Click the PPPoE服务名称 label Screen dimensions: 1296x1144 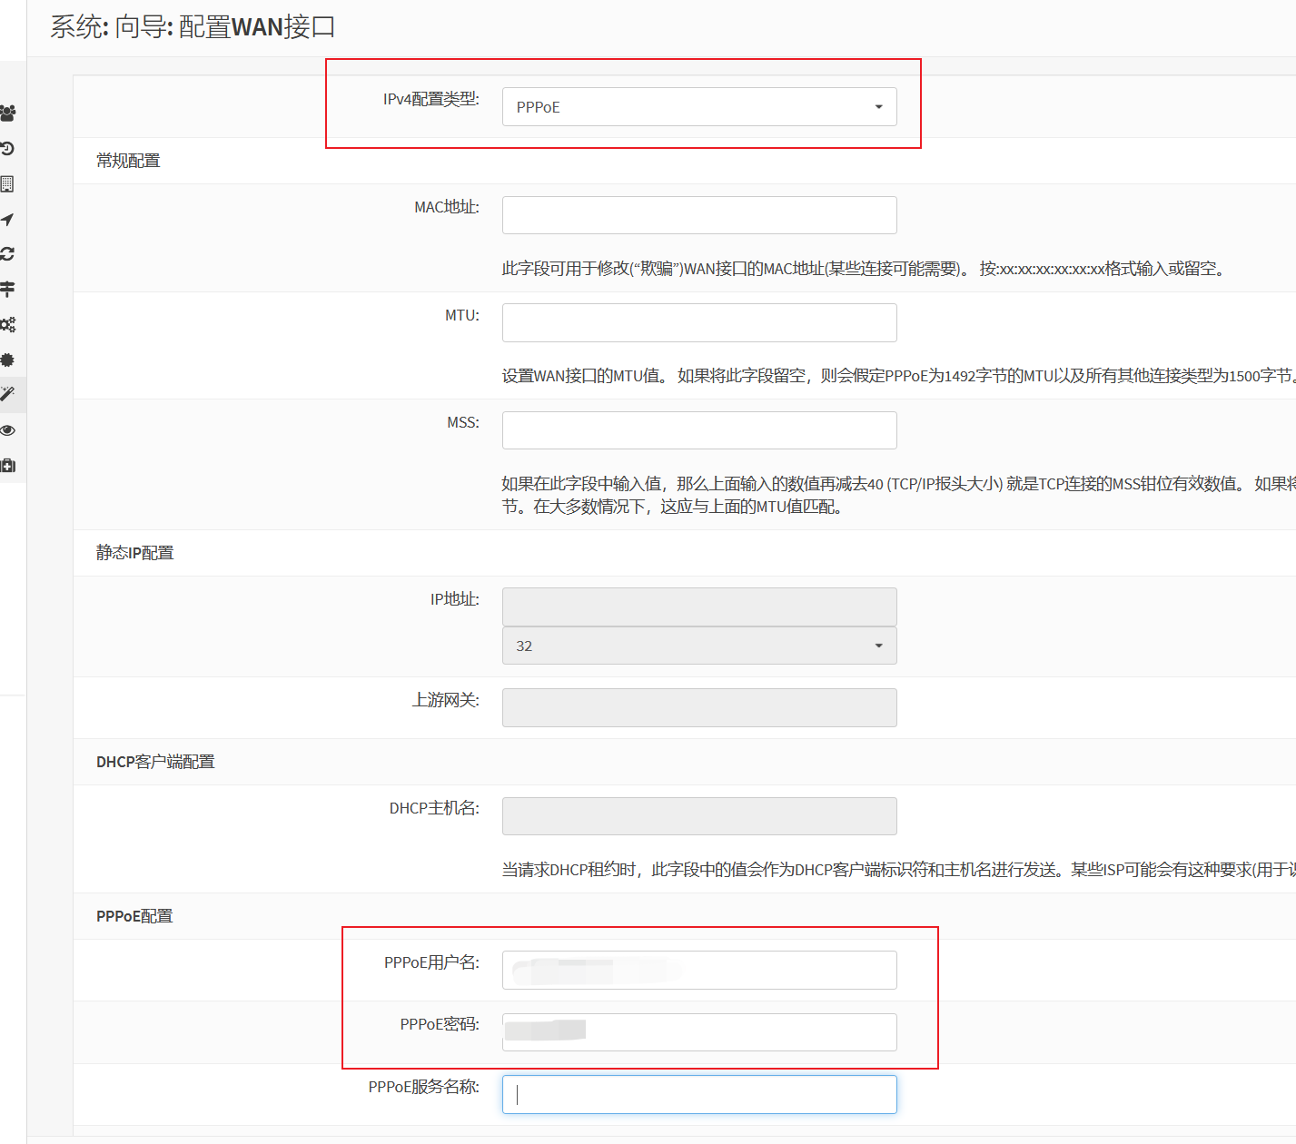click(423, 1087)
